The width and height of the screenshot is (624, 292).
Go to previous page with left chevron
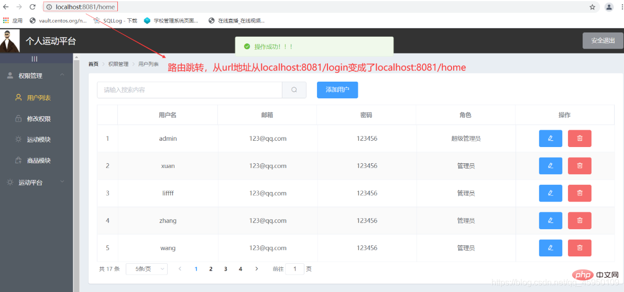pos(180,269)
